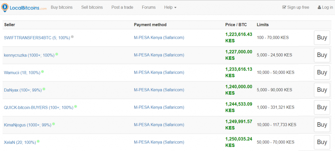Screen dimensions: 335x151
Task: Click limits 5,000 - 24,500 KES
Action: coord(274,55)
